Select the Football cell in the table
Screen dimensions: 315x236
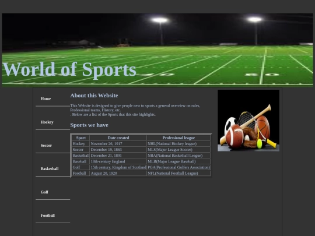click(81, 173)
